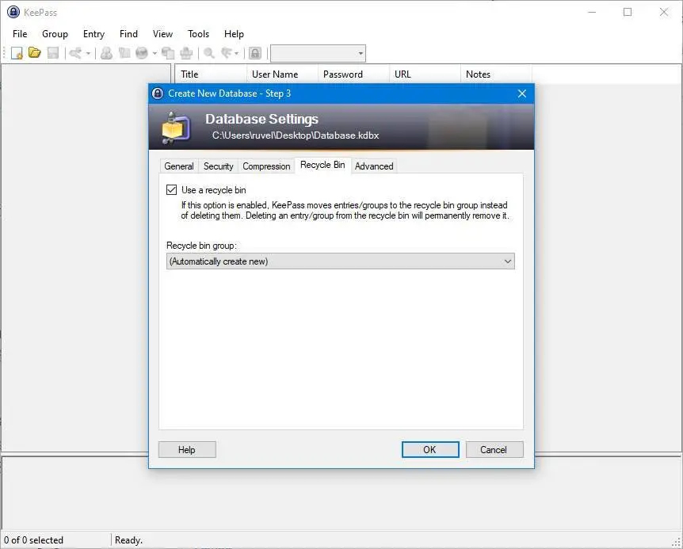Open the Show Entries dropdown arrow
This screenshot has height=549, width=683.
click(237, 54)
